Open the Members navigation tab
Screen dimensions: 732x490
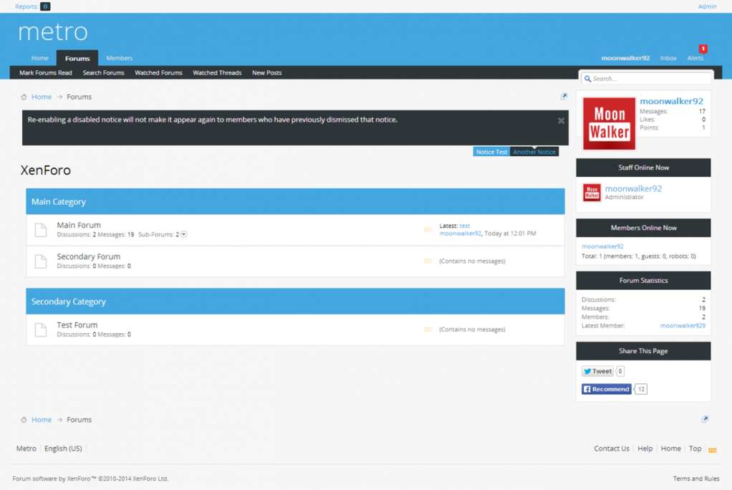point(119,58)
